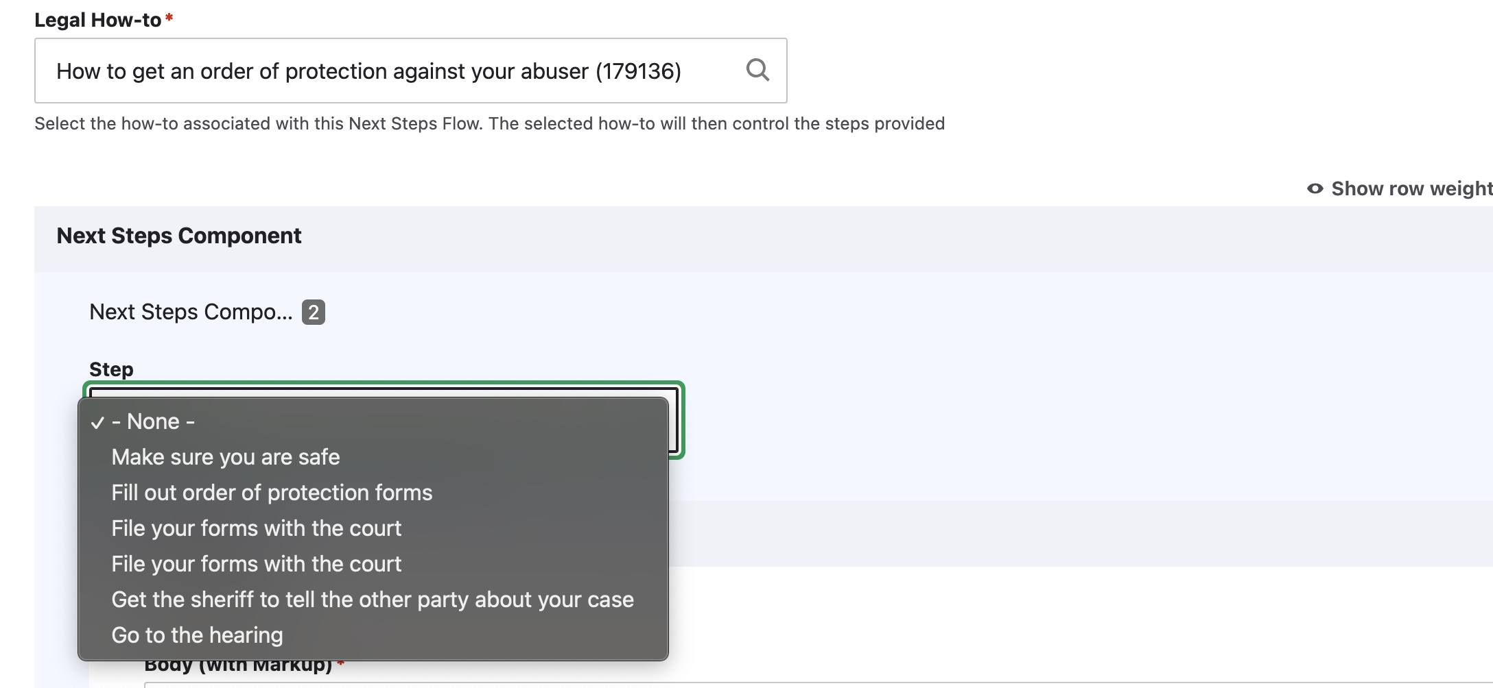The height and width of the screenshot is (688, 1493).
Task: Click the Legal How-to field label
Action: pos(97,20)
